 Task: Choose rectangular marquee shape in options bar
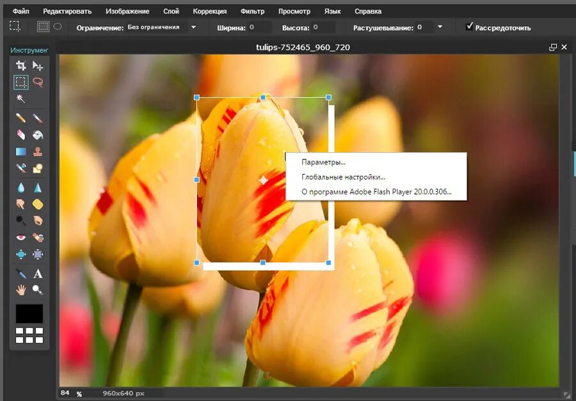(x=43, y=26)
